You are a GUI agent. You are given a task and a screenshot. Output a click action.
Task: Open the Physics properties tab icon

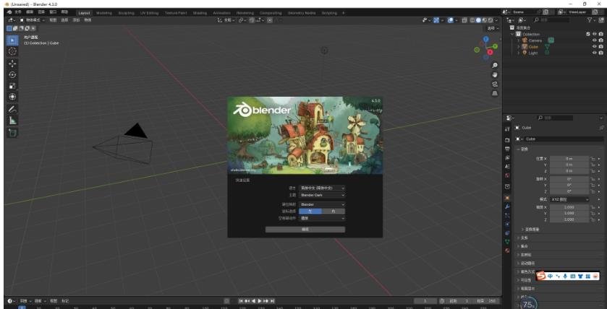[507, 224]
